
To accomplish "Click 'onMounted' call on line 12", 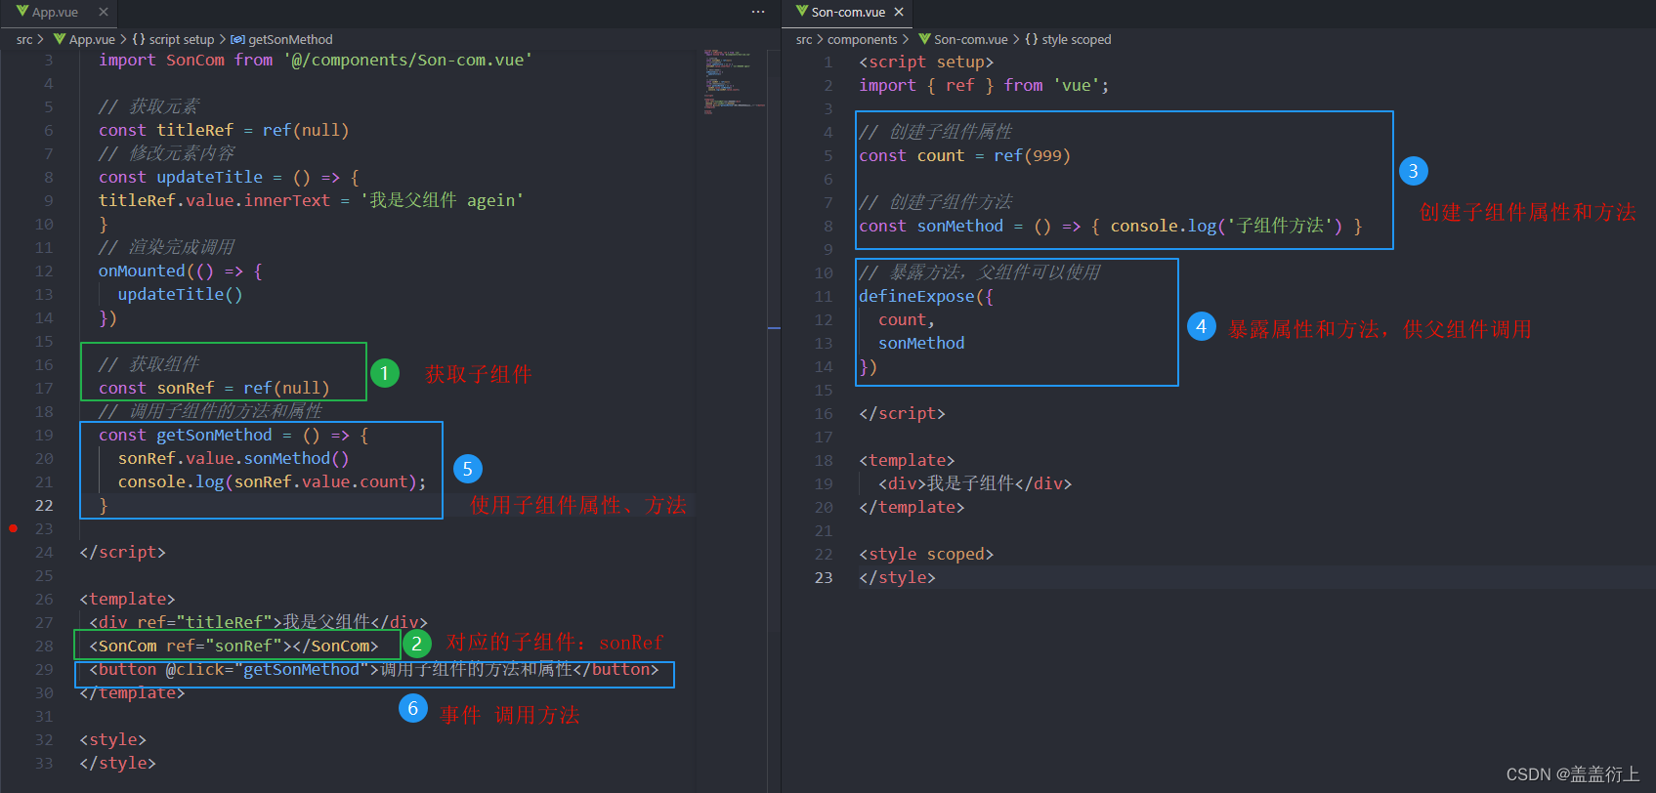I will point(142,271).
